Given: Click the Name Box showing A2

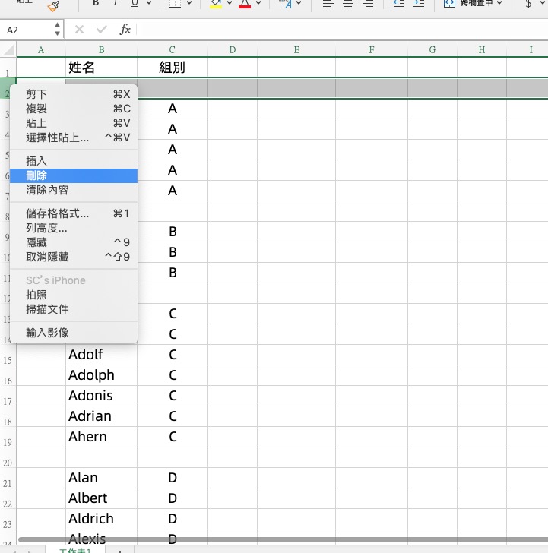Looking at the screenshot, I should 27,30.
